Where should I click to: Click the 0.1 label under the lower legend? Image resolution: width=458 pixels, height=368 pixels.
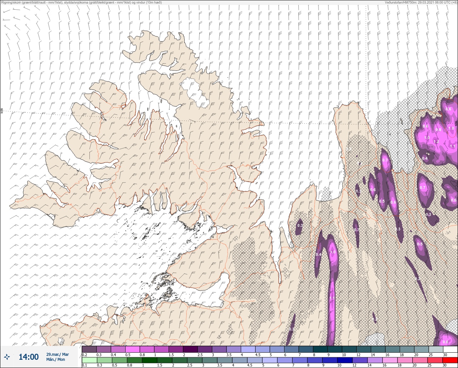84,365
